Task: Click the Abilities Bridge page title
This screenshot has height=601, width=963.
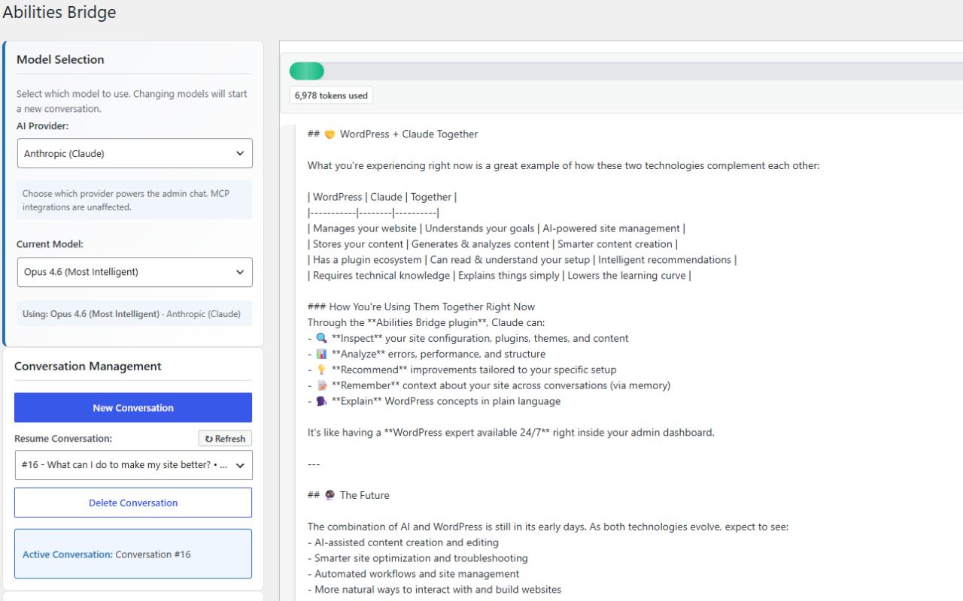Action: 59,13
